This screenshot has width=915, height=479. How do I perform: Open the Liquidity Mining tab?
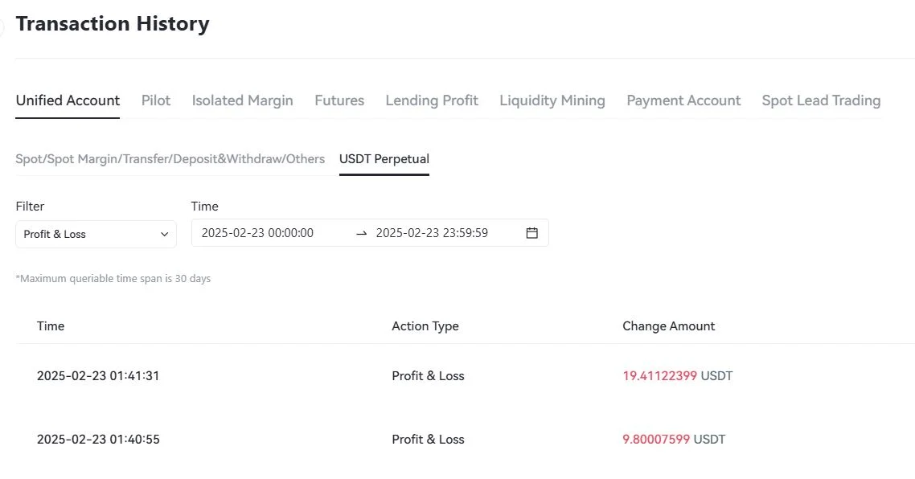tap(552, 100)
